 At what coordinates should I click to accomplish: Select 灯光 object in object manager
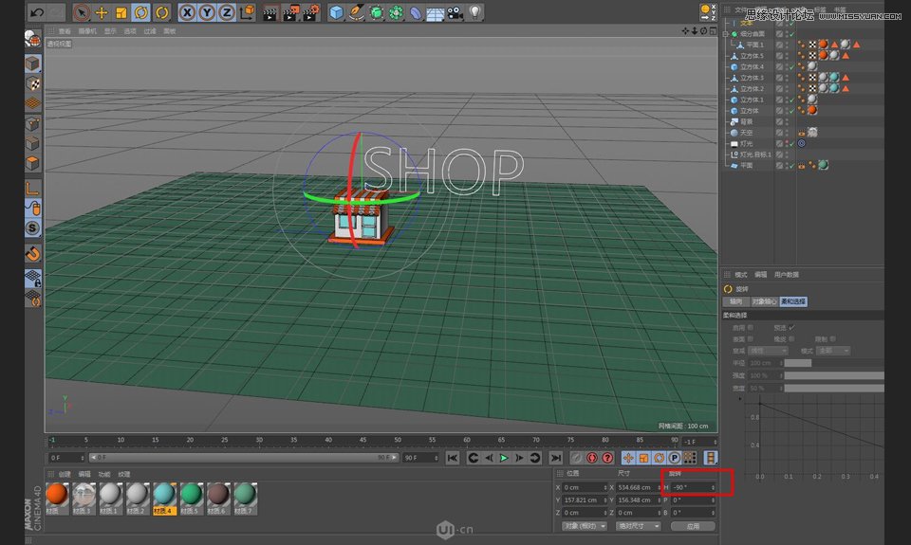pyautogui.click(x=747, y=144)
